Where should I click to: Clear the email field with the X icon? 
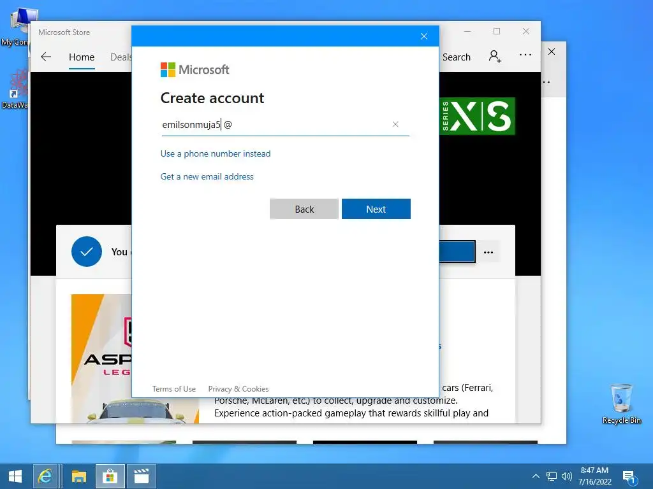pos(395,124)
